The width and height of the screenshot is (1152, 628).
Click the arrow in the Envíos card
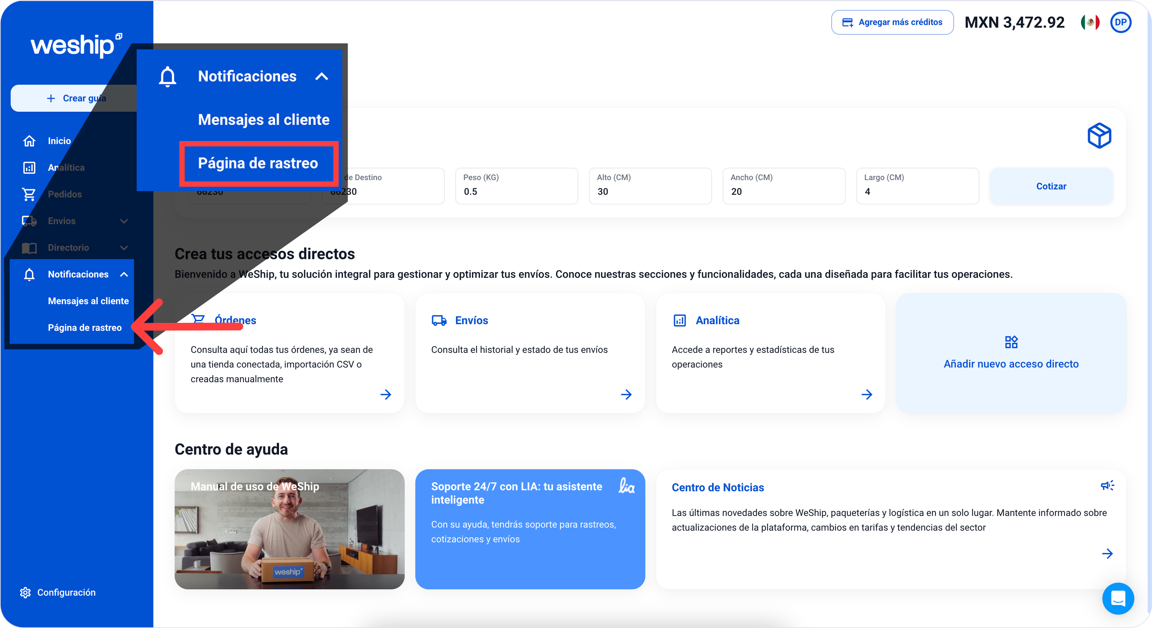[x=626, y=395]
